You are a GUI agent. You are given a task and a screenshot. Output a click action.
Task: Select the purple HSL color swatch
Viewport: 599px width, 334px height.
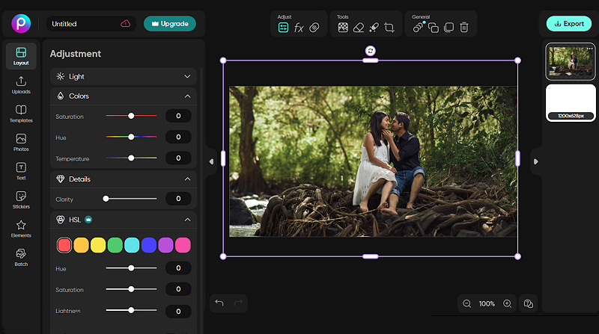coord(165,245)
